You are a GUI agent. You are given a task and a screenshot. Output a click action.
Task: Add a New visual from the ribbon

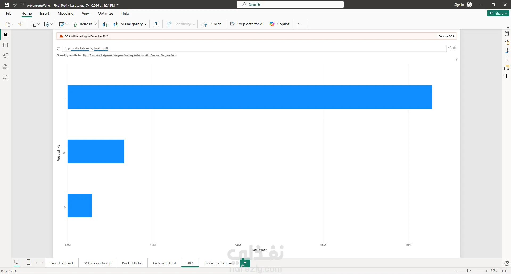[x=105, y=24]
